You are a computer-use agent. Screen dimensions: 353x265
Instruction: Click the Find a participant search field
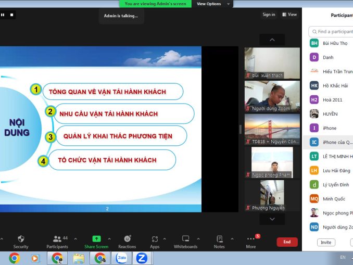[331, 32]
